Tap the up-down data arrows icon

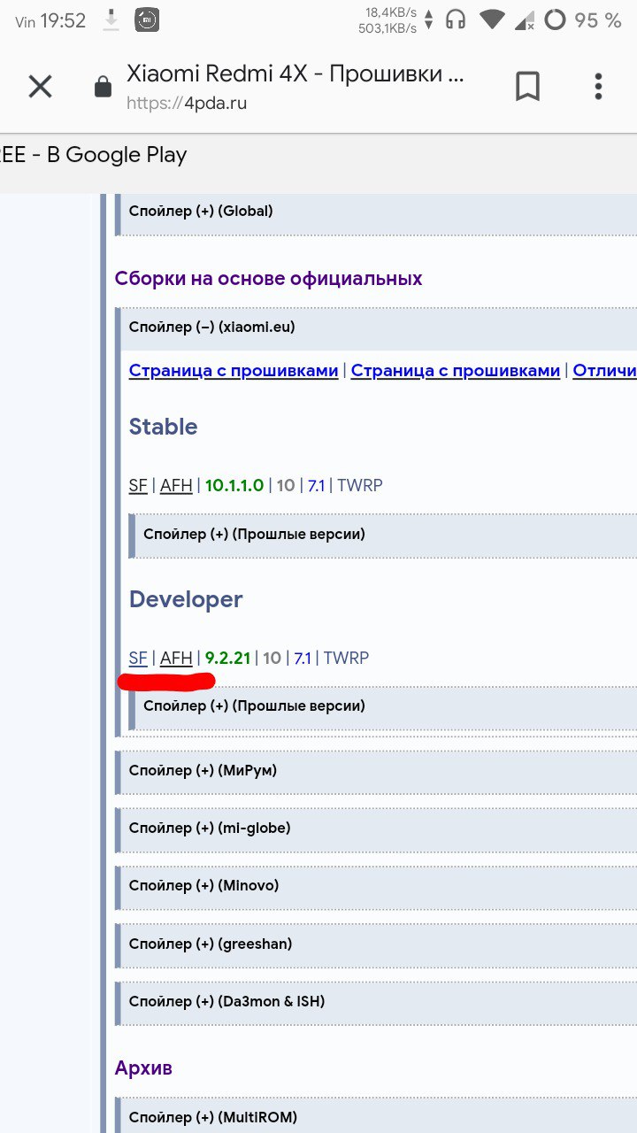click(429, 19)
